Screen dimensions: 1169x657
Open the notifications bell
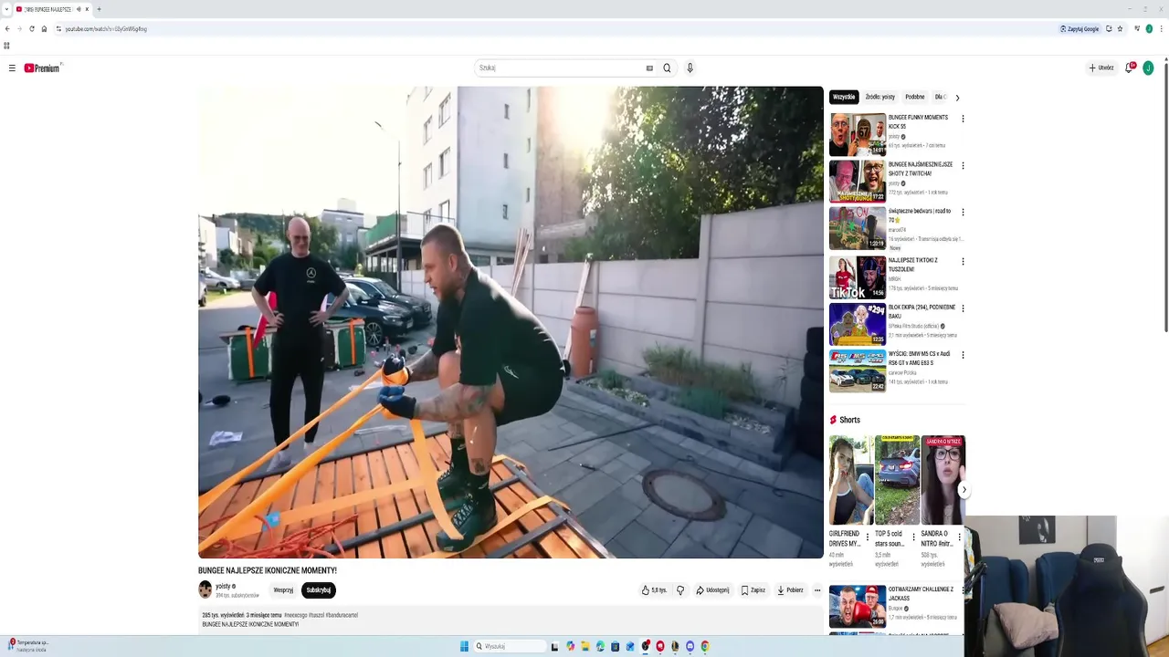pos(1130,68)
